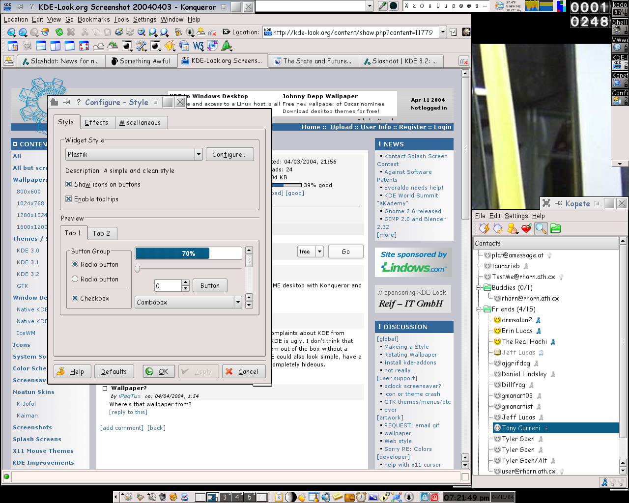Open the K menu gear icon in panel

pyautogui.click(x=127, y=497)
